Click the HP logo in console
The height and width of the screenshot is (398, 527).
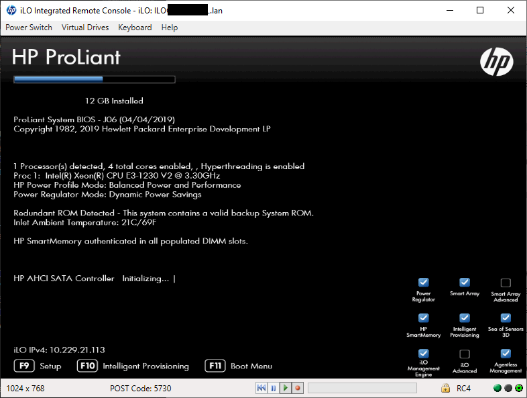click(496, 62)
